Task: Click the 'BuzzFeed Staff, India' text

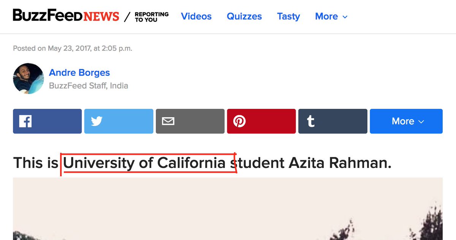Action: click(x=89, y=86)
